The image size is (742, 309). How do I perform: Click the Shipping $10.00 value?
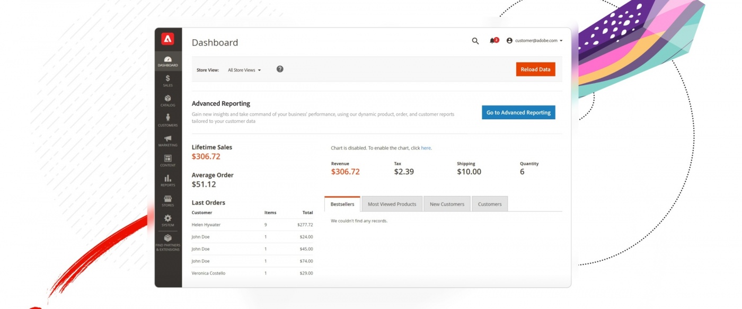click(469, 172)
